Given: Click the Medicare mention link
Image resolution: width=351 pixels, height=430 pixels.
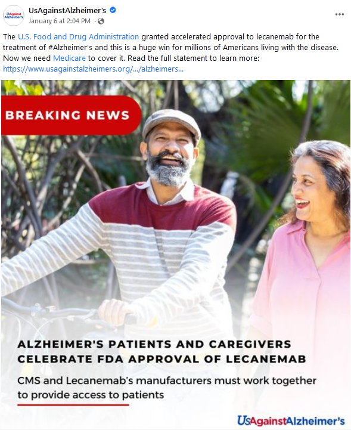Looking at the screenshot, I should 69,58.
